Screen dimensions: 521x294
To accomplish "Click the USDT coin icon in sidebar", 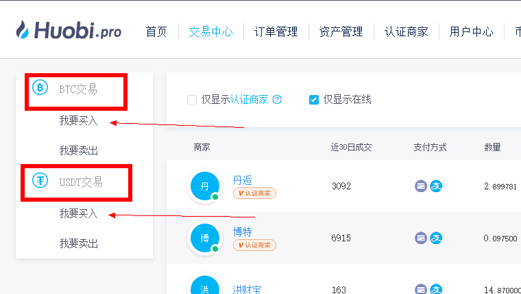I will tap(40, 181).
